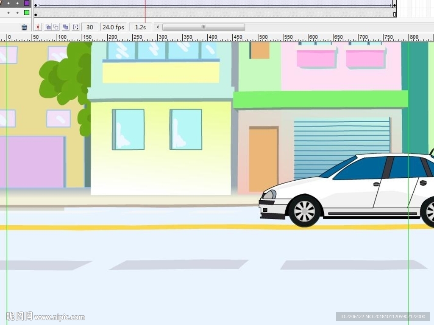
Task: Click the purple layer outline color swatch
Action: click(x=27, y=3)
